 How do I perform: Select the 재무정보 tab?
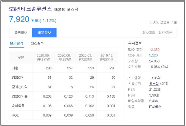click(x=44, y=33)
